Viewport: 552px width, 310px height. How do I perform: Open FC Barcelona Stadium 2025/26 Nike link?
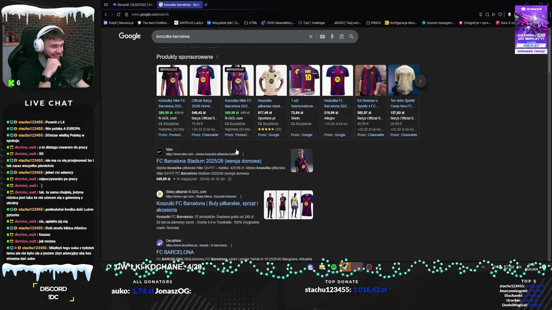point(209,161)
